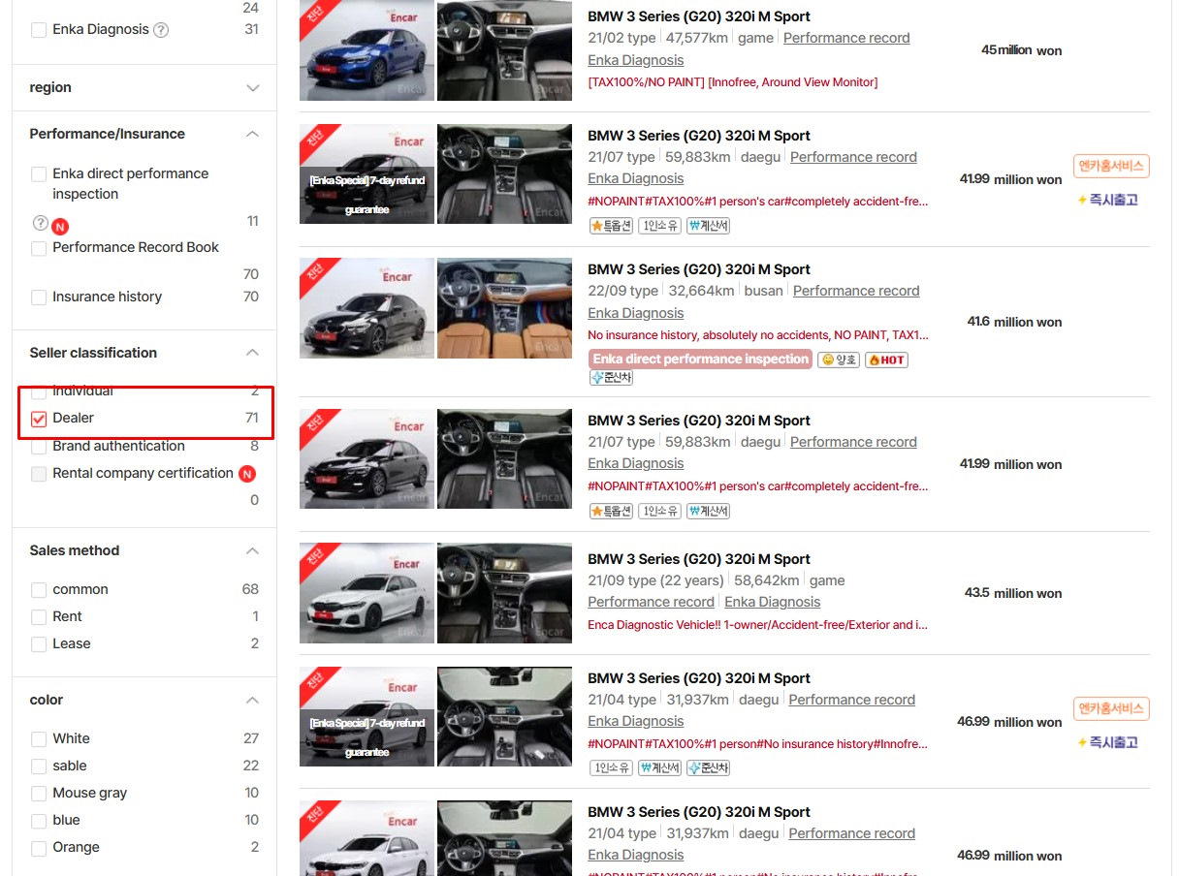Click 준신차 badge in the 31,937km listing
Viewport: 1179px width, 876px height.
click(x=708, y=767)
